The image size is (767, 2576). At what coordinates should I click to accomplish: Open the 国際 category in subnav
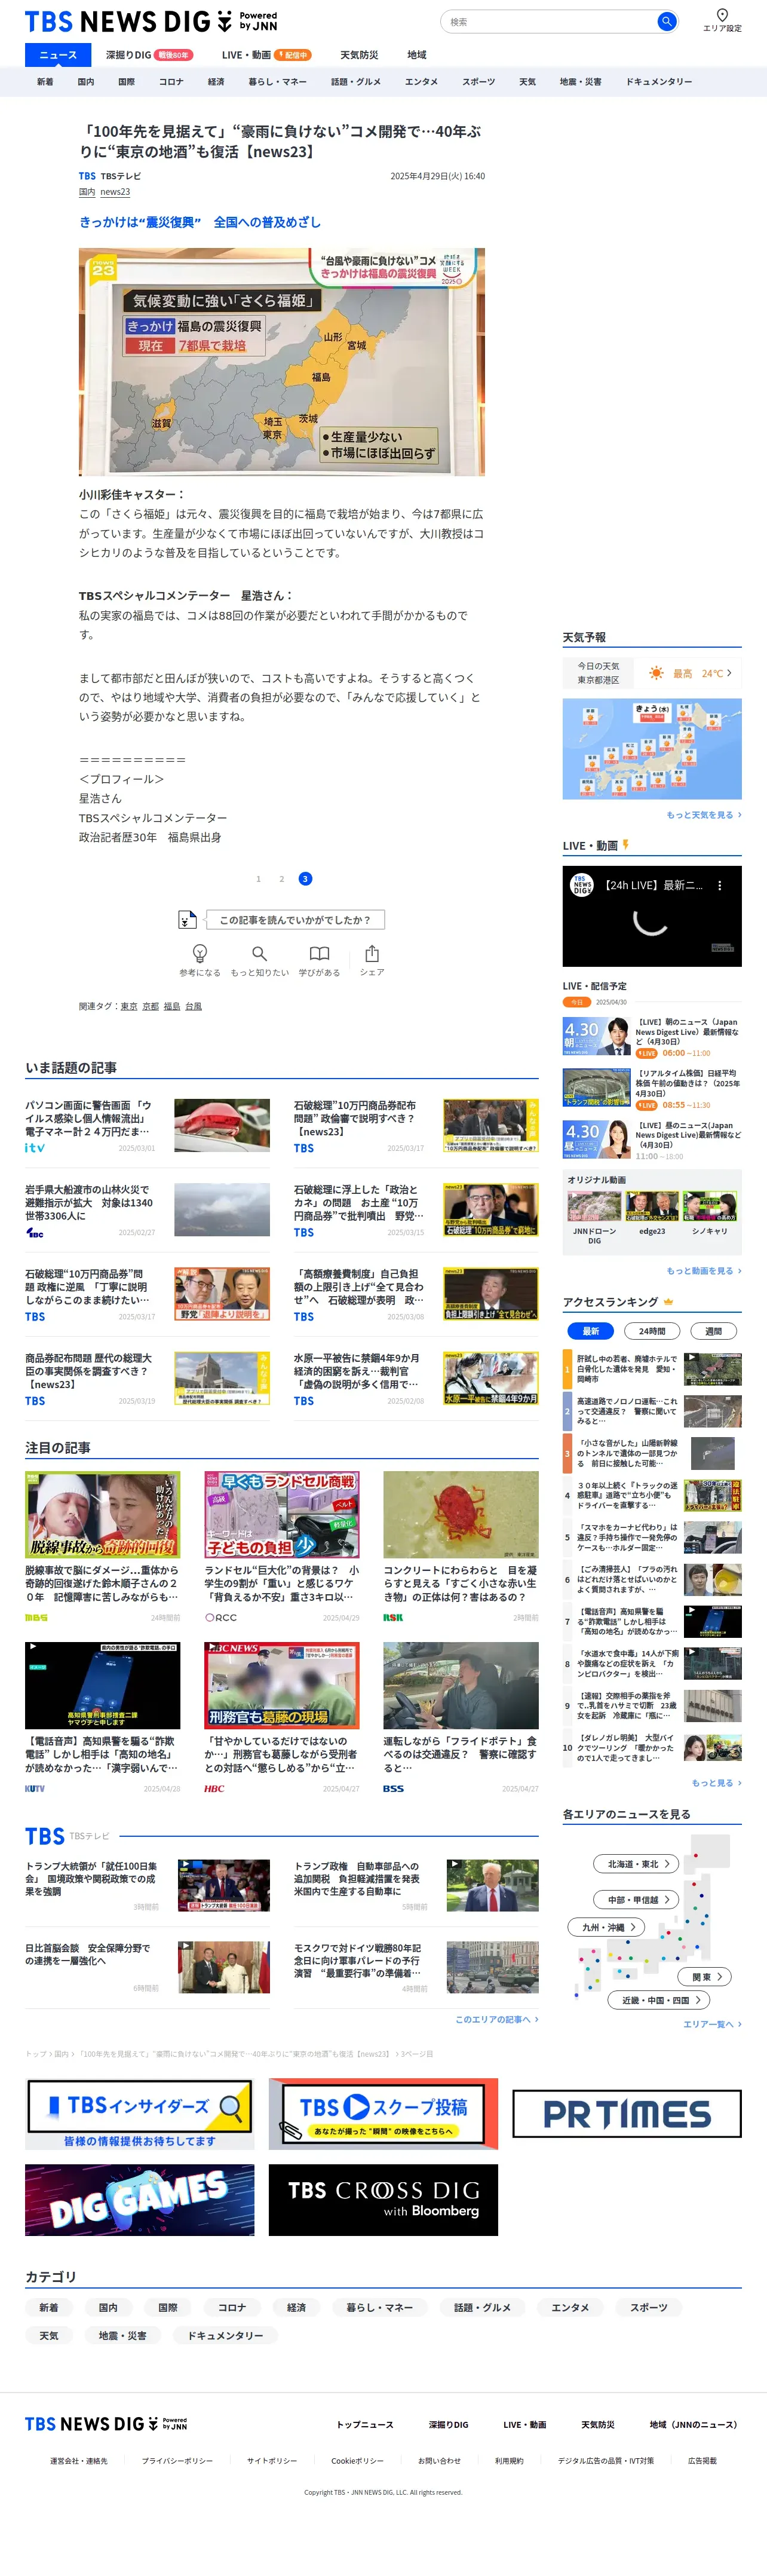pyautogui.click(x=126, y=82)
